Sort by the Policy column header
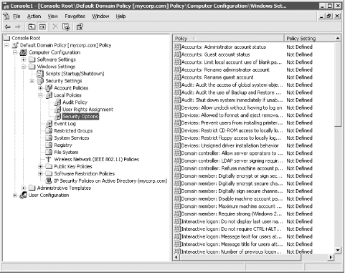 228,38
